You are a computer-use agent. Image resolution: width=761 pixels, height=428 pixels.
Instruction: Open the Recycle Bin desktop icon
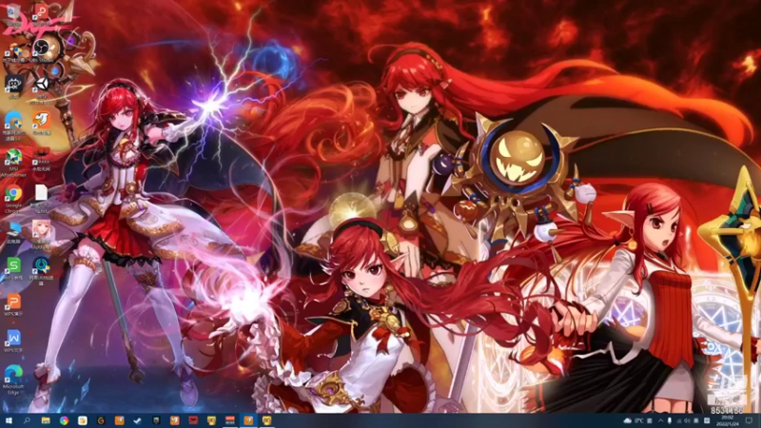(x=13, y=13)
